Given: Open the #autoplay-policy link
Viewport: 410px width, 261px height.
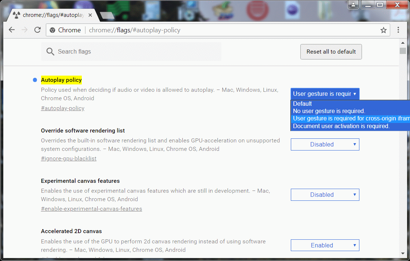Looking at the screenshot, I should (x=62, y=108).
